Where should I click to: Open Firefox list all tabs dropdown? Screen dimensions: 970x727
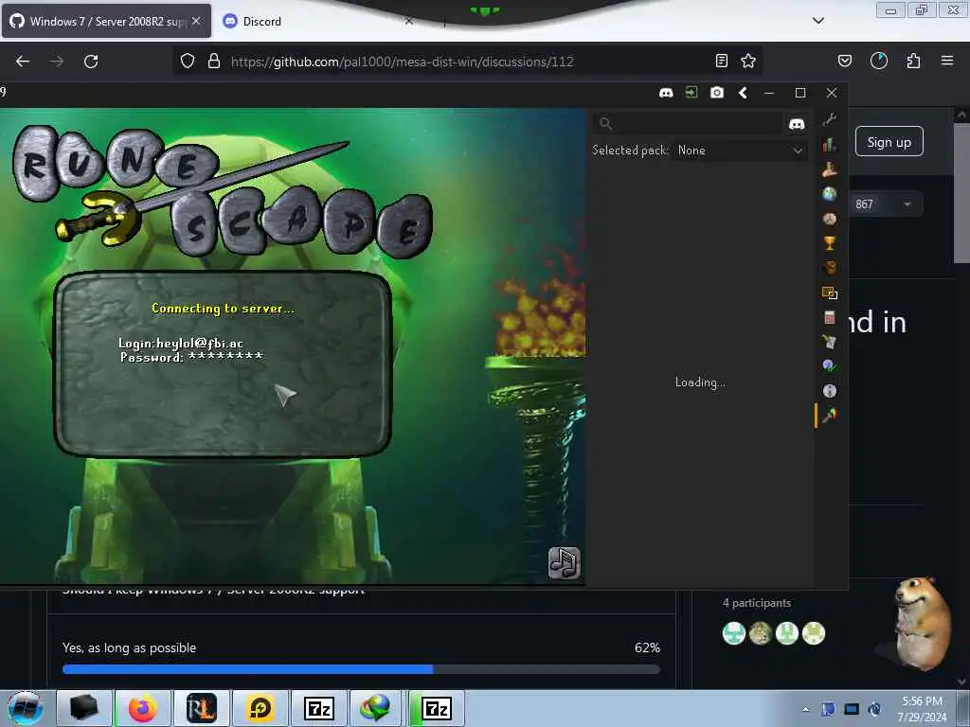pos(817,21)
